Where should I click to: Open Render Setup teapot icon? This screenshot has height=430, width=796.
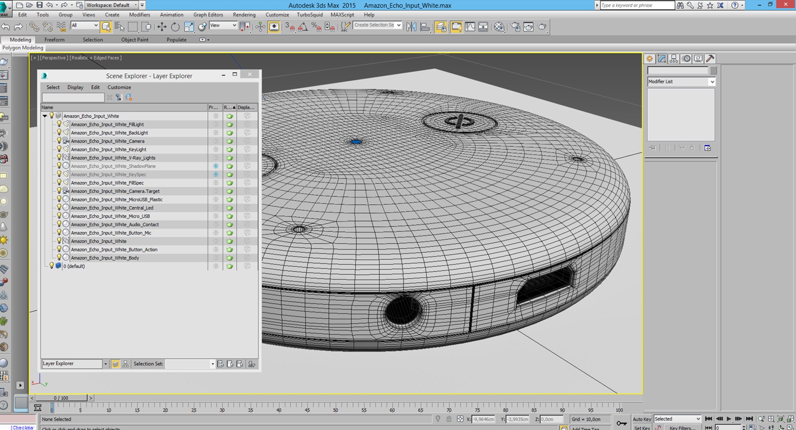(515, 27)
